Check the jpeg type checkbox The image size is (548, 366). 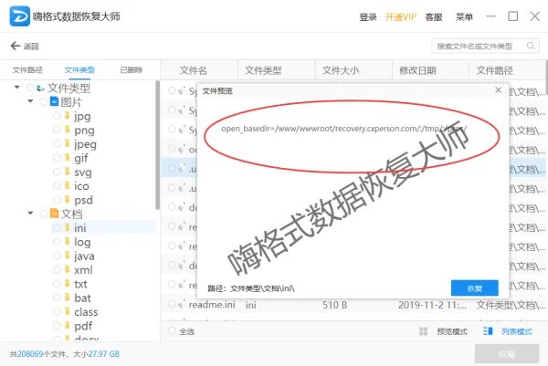(x=57, y=143)
